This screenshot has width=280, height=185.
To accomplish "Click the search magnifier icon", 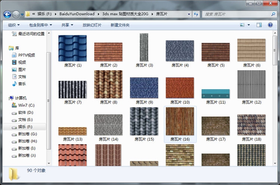I will tap(273, 14).
